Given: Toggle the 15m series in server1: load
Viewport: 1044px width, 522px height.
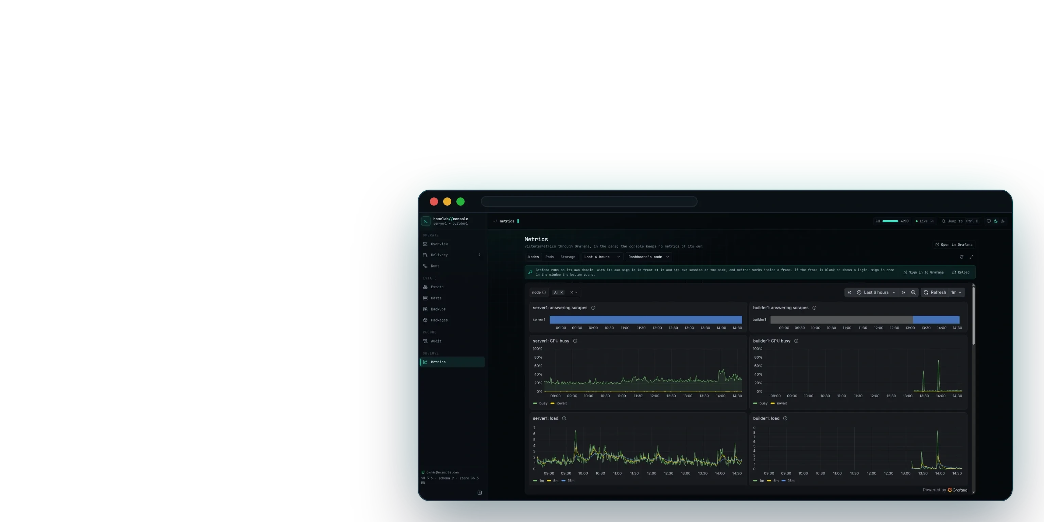Looking at the screenshot, I should (x=568, y=481).
